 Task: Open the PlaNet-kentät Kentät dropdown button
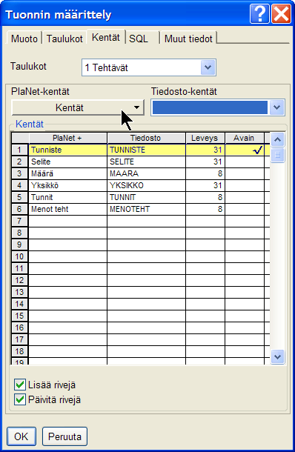[x=78, y=107]
